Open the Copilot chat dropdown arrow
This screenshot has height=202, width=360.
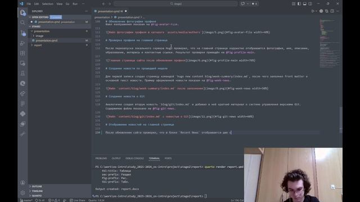247,4
